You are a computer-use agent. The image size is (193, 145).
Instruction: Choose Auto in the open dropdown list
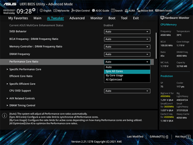coord(127,67)
